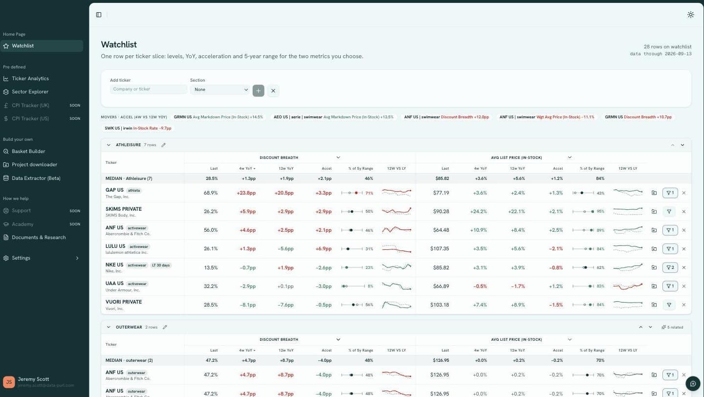Move Athleisure section up arrow
This screenshot has width=704, height=397.
click(x=672, y=145)
